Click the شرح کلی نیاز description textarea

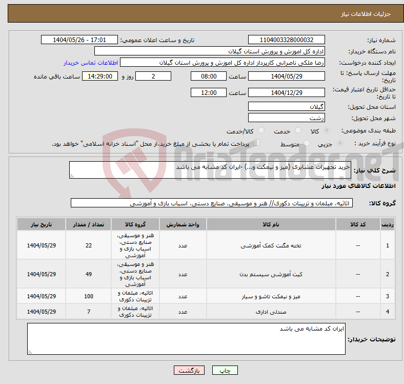click(210, 170)
